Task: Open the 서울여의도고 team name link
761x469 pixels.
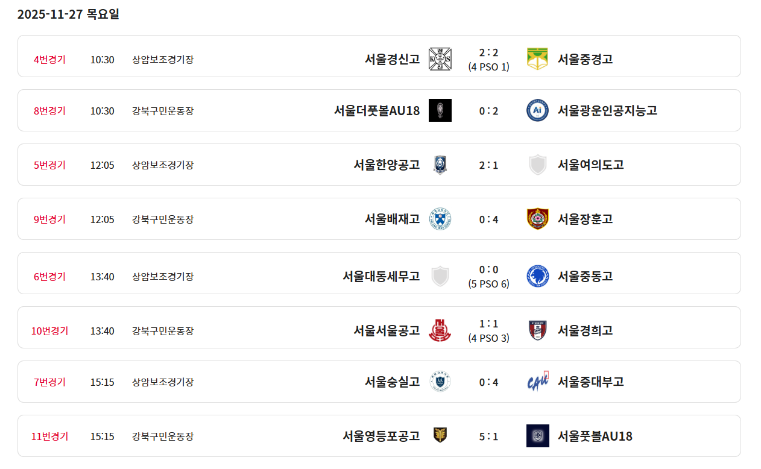Action: pyautogui.click(x=590, y=165)
